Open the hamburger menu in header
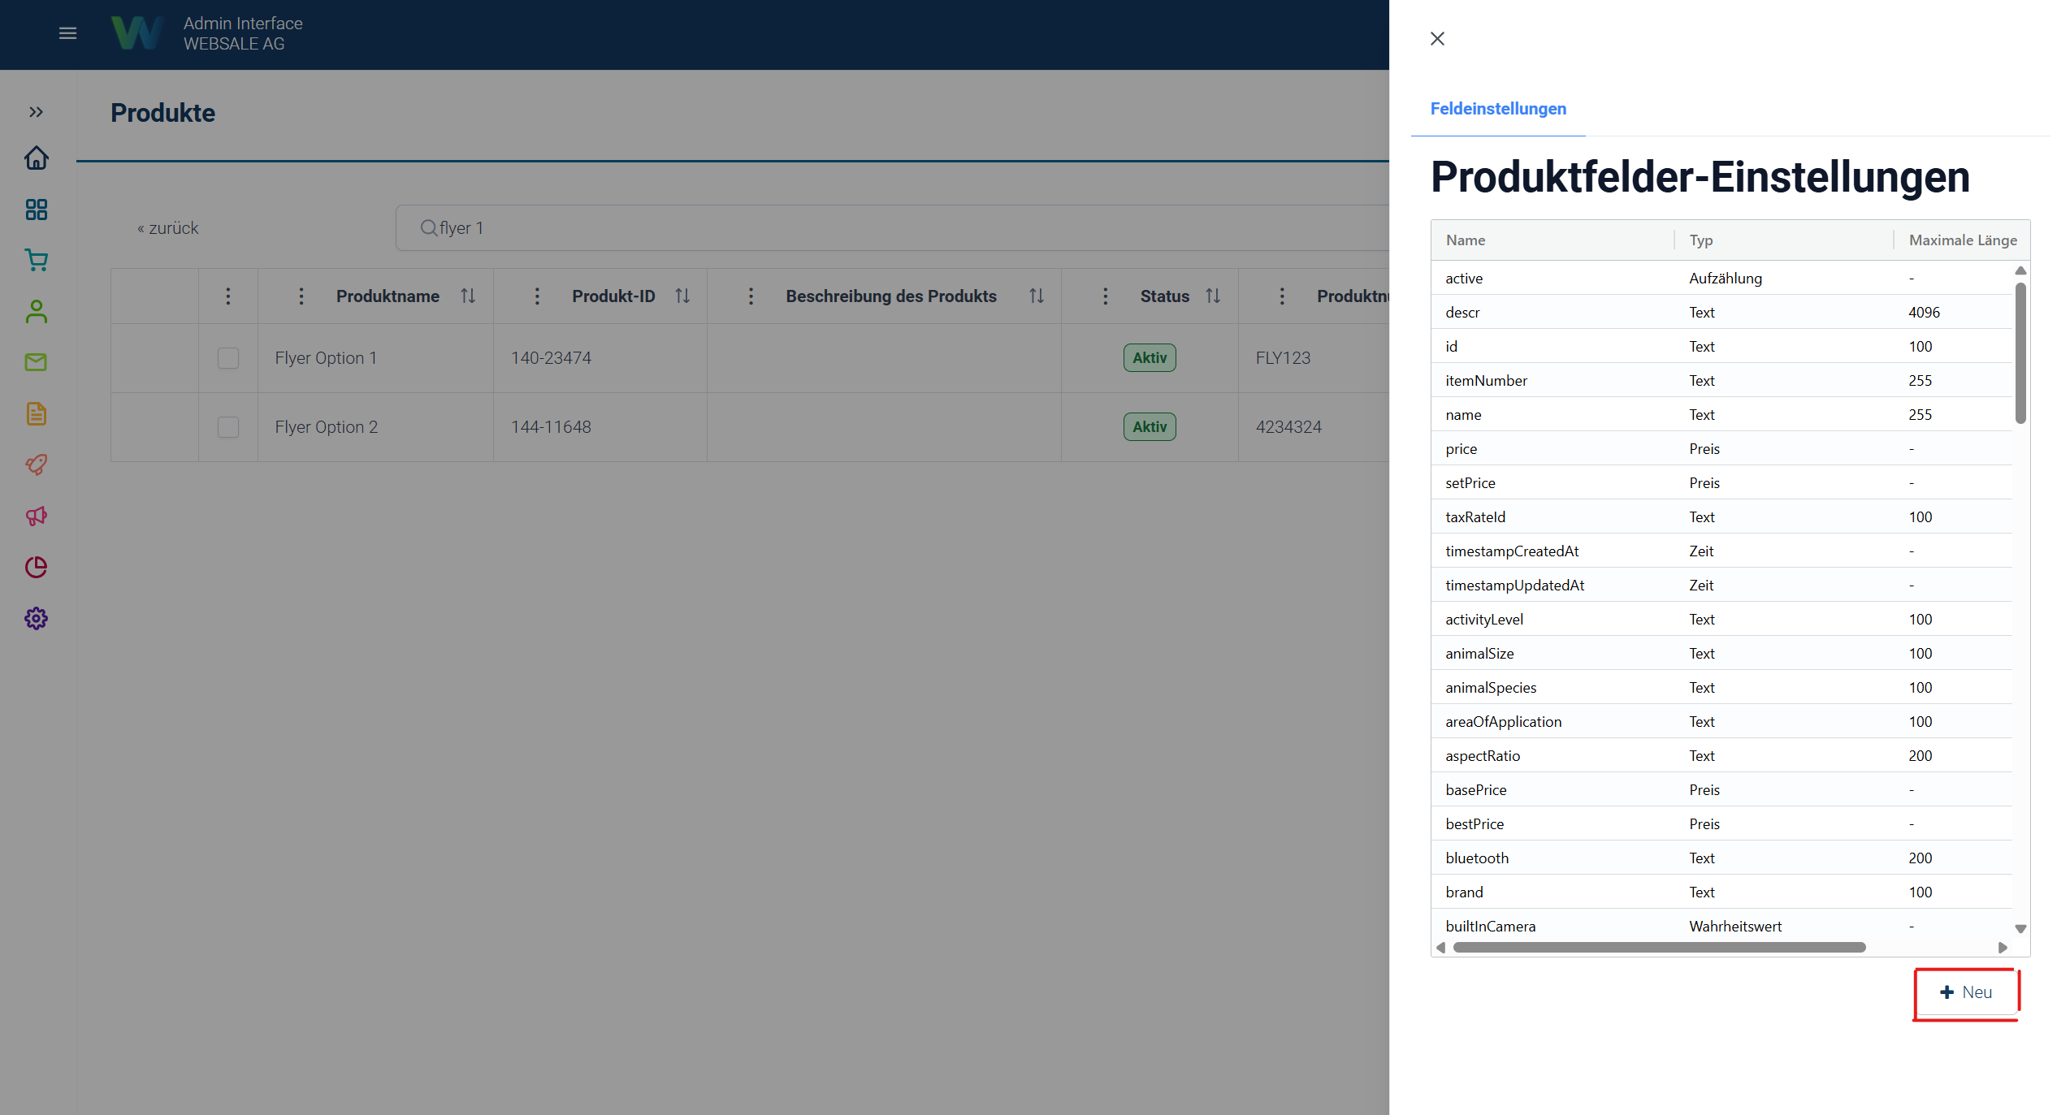 click(68, 33)
